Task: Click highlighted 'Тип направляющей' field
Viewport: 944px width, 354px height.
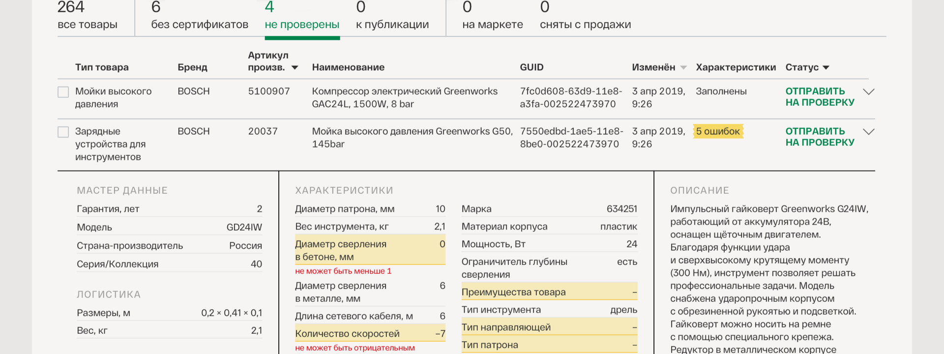Action: click(x=549, y=327)
